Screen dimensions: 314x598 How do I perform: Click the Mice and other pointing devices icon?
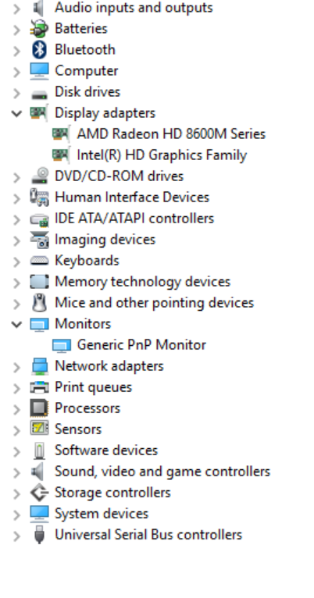pyautogui.click(x=39, y=303)
